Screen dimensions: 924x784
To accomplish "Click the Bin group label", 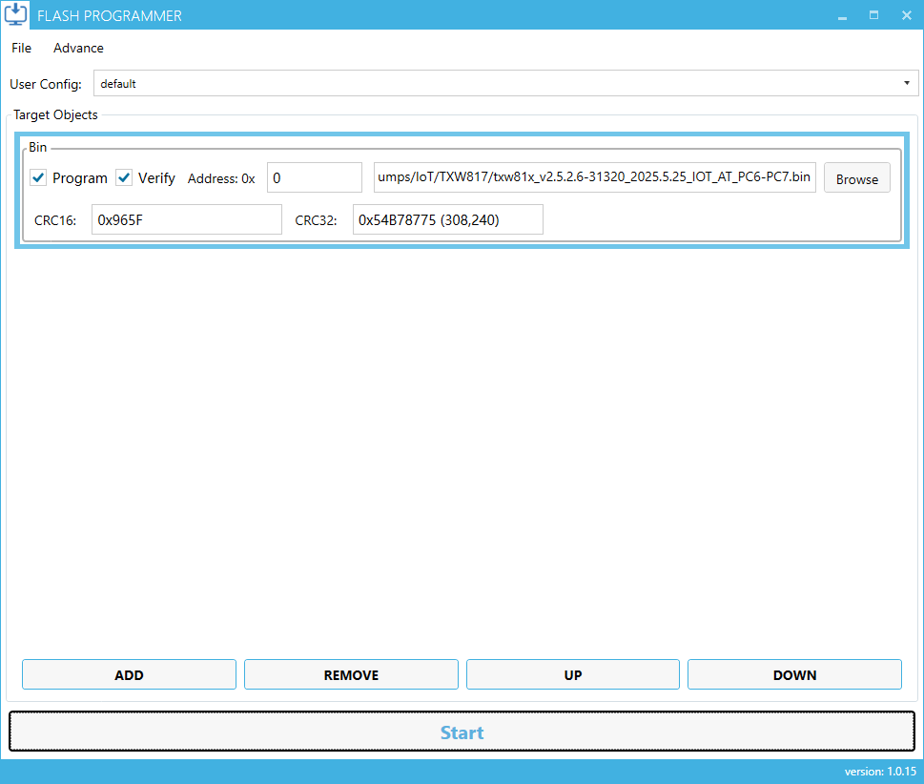I will tap(38, 148).
